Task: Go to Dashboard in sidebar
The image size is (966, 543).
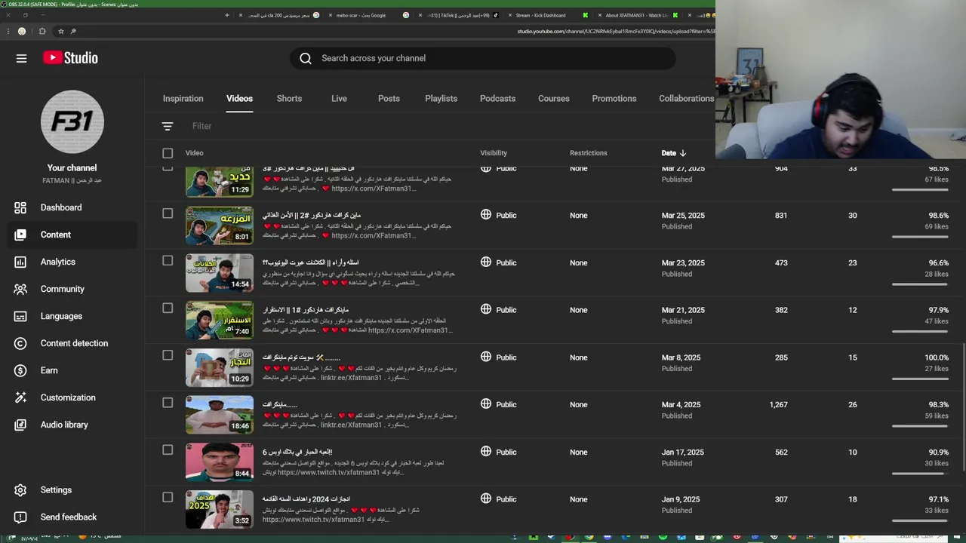Action: tap(61, 207)
